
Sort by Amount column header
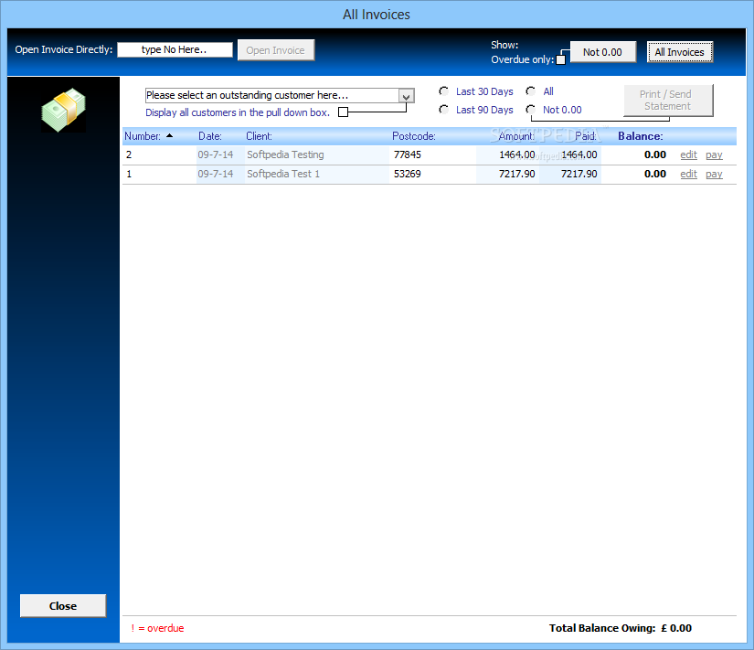coord(516,136)
